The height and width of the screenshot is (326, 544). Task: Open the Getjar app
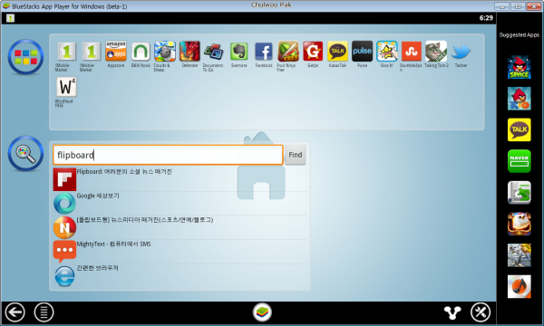point(313,52)
